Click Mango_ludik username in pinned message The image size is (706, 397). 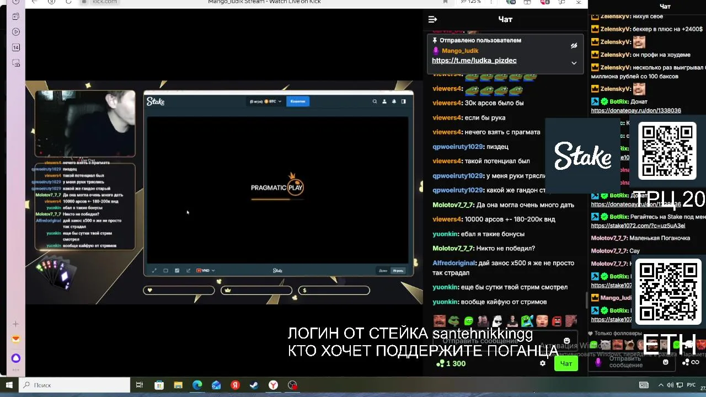[460, 51]
